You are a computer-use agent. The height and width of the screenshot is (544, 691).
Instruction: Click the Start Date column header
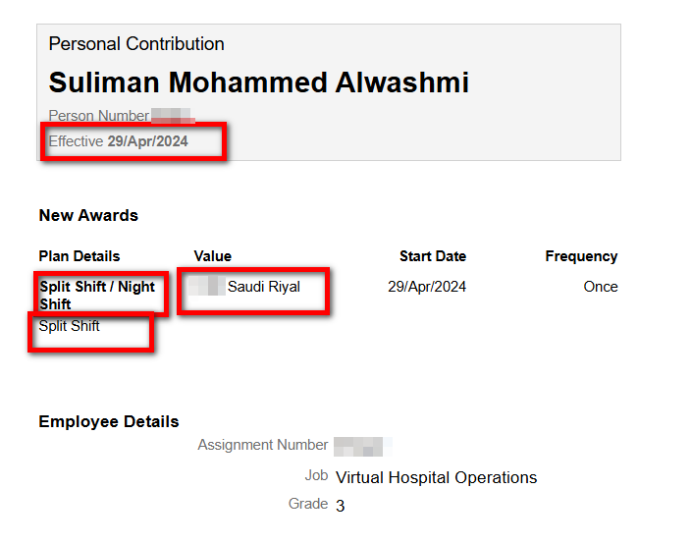pyautogui.click(x=433, y=256)
